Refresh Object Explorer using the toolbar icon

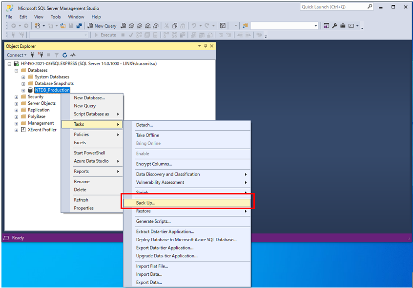64,55
